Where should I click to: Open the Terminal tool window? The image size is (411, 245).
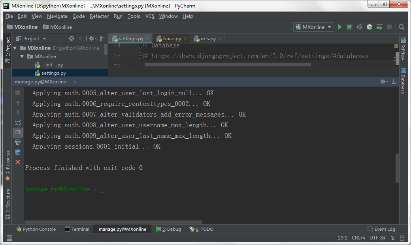click(x=77, y=229)
